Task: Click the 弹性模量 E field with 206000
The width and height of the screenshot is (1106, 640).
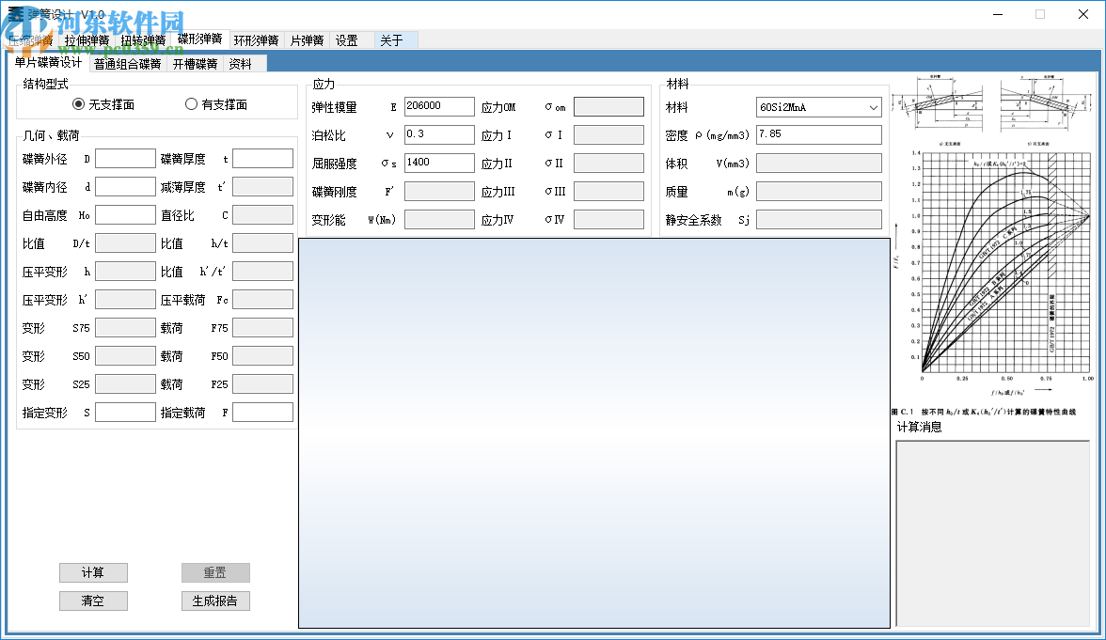Action: 438,106
